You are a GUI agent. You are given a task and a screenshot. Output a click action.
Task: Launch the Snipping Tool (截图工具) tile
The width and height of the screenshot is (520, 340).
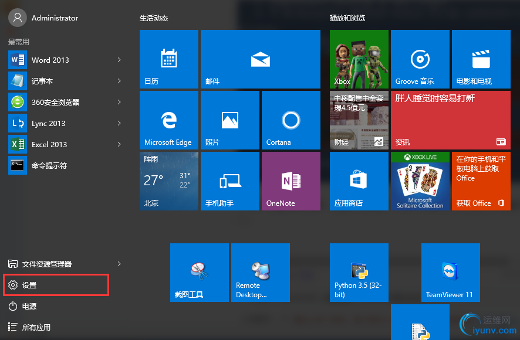click(200, 273)
